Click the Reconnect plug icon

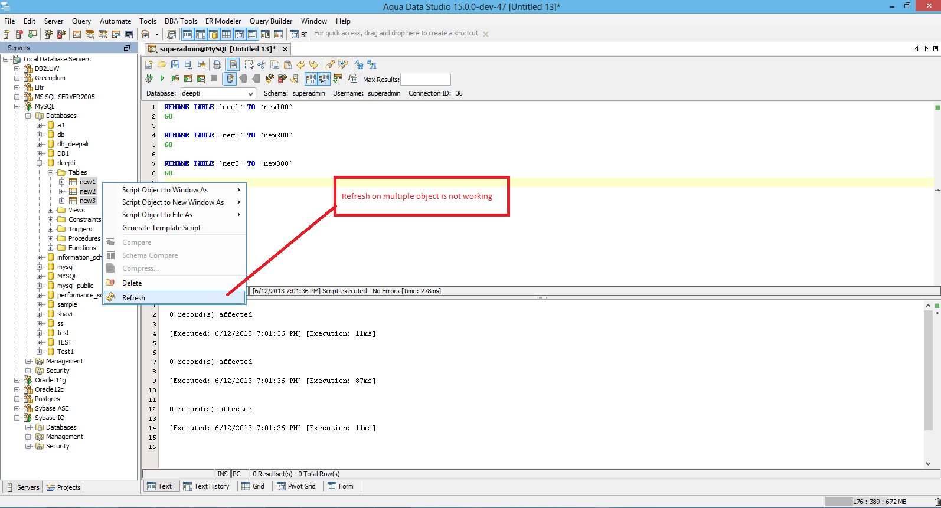pyautogui.click(x=269, y=78)
